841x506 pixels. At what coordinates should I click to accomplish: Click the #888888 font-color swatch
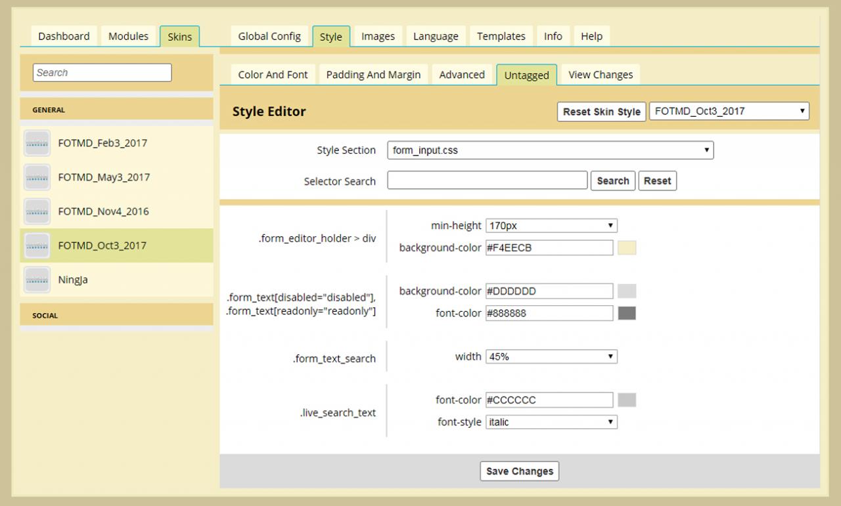click(x=627, y=313)
